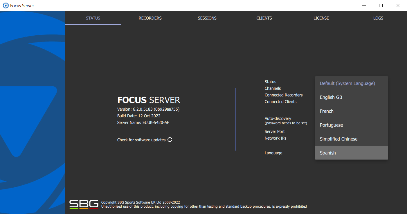The width and height of the screenshot is (407, 214).
Task: Select French in the language dropdown
Action: (351, 111)
